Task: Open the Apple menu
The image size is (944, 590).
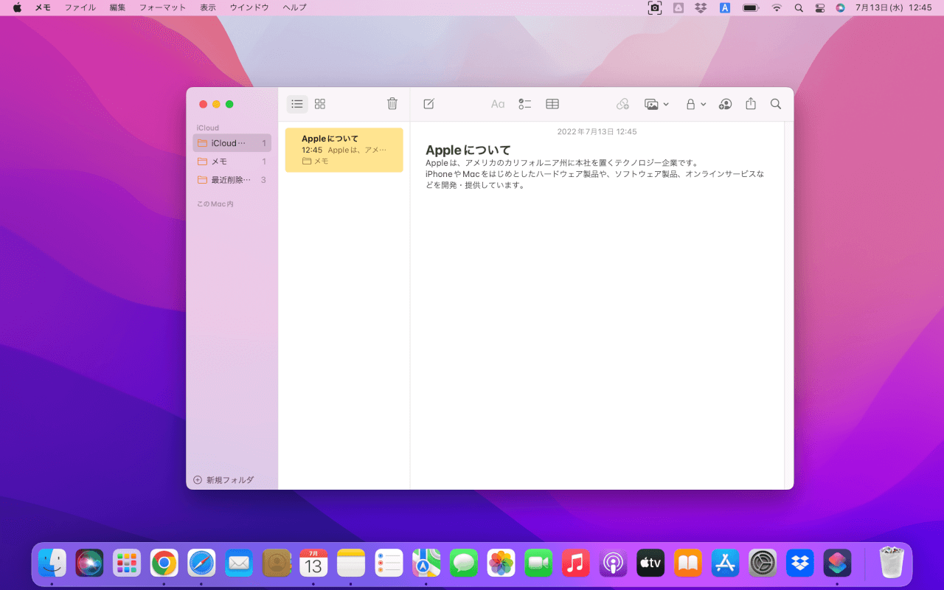Action: (x=17, y=7)
